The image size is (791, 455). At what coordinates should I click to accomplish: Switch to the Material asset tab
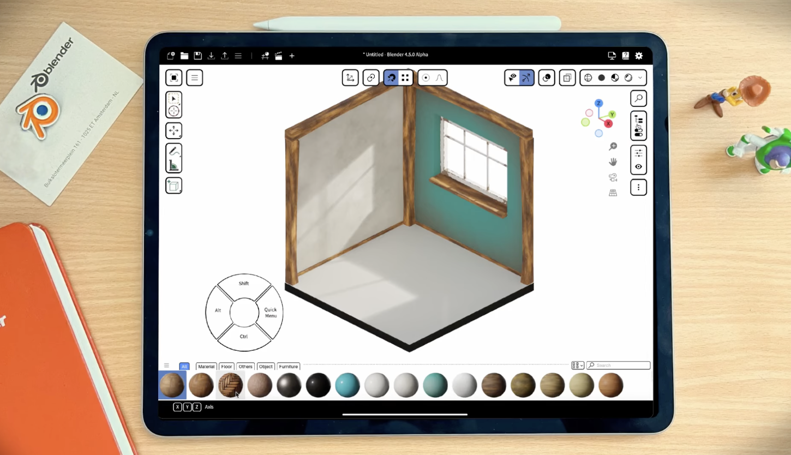[206, 367]
